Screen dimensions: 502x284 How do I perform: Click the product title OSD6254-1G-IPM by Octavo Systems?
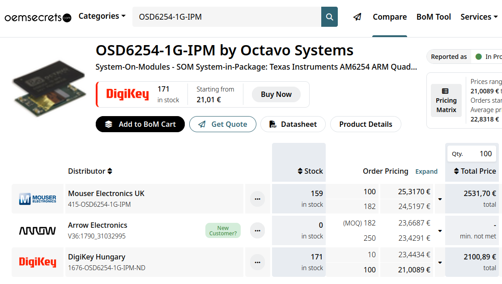pos(225,50)
